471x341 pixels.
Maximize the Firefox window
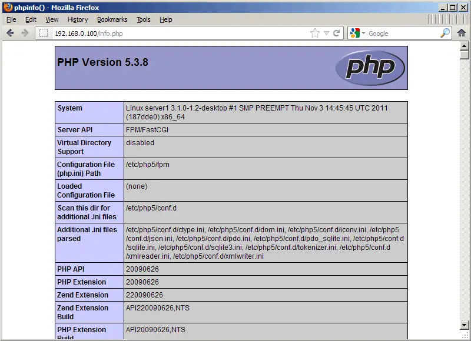pos(452,8)
